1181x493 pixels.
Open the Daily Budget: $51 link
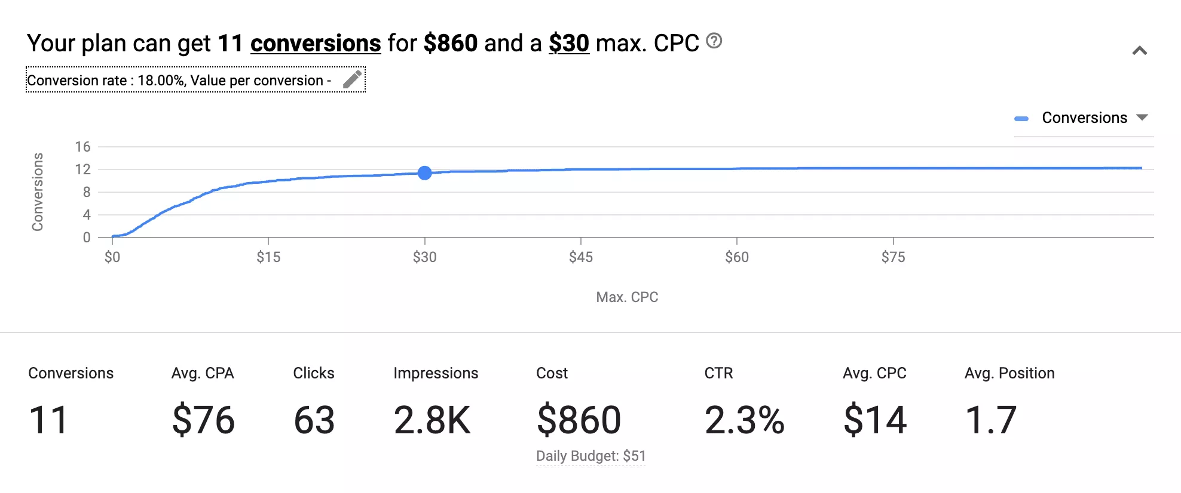pyautogui.click(x=590, y=455)
